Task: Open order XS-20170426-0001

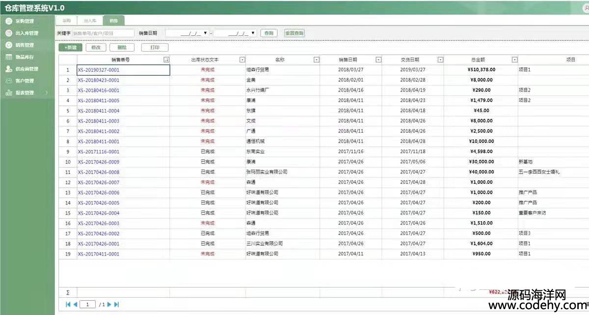Action: 99,244
